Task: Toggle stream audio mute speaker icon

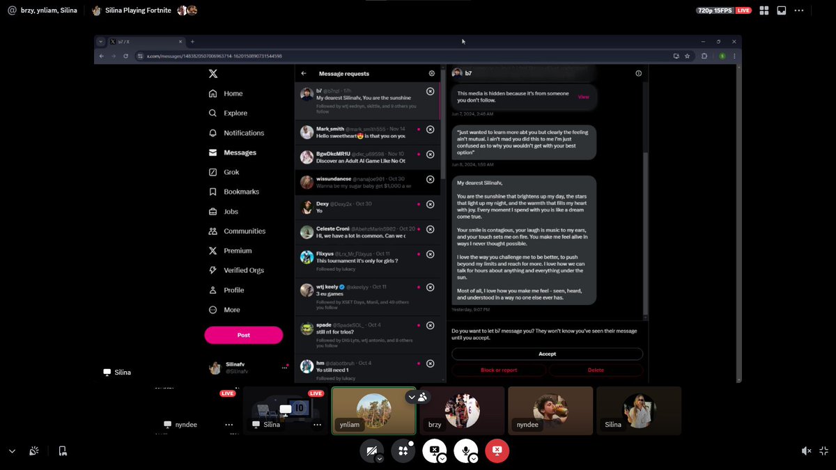Action: pos(806,451)
